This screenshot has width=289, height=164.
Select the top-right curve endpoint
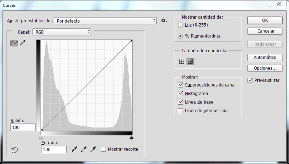(x=132, y=41)
